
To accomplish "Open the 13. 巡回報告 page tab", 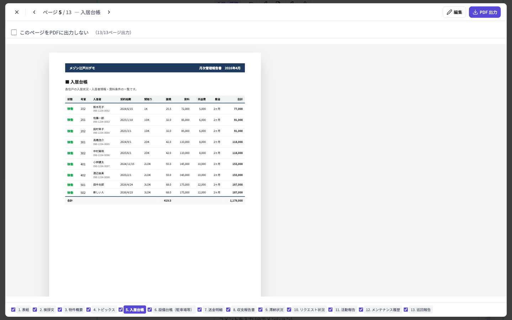I will (x=421, y=310).
